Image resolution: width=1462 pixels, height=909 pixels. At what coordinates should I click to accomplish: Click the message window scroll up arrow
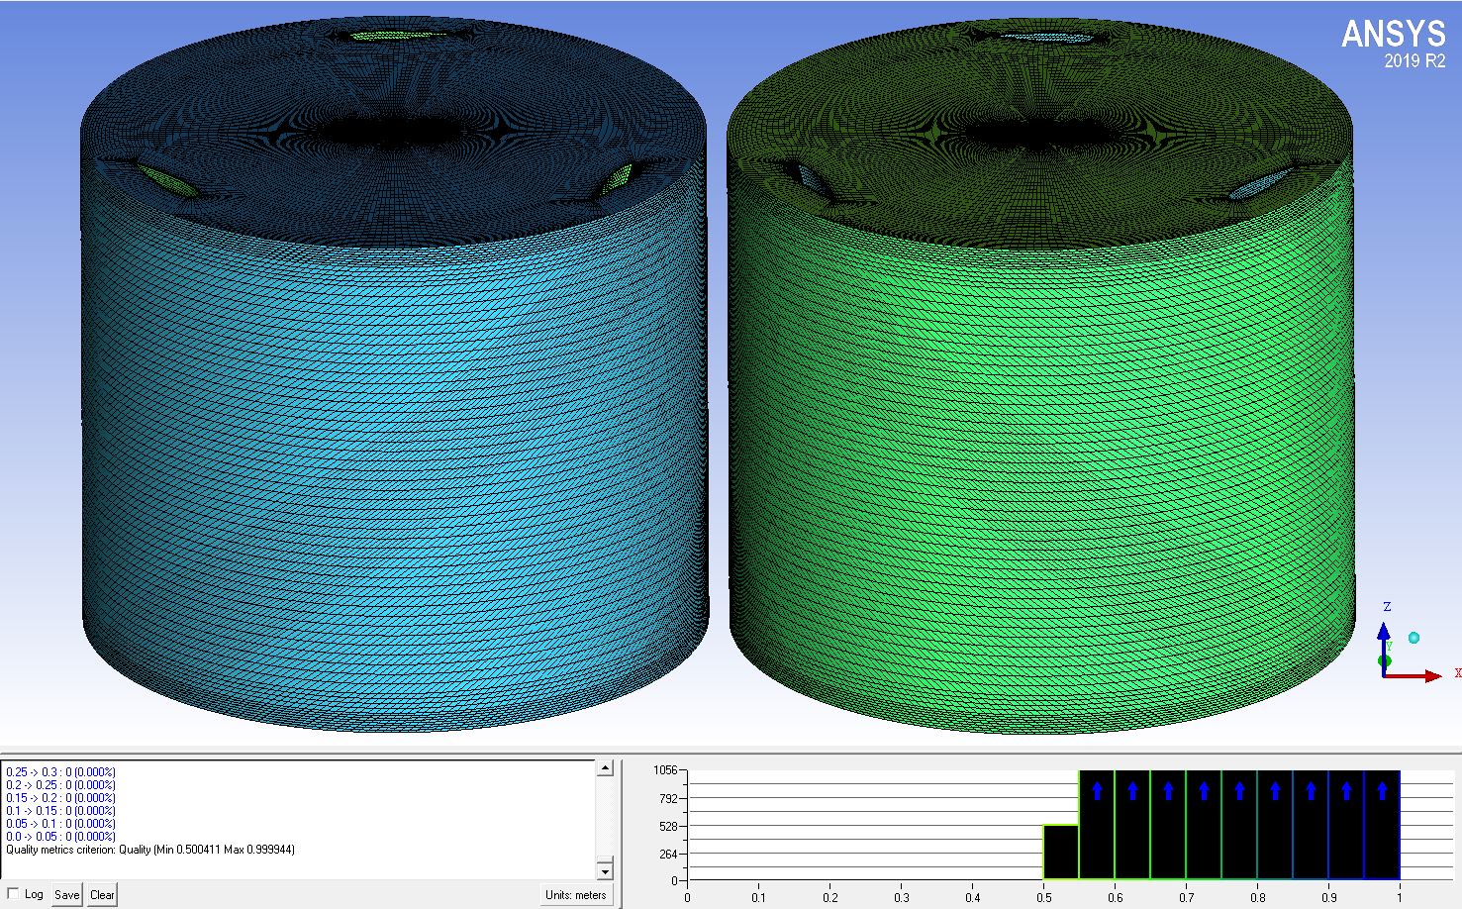click(605, 768)
